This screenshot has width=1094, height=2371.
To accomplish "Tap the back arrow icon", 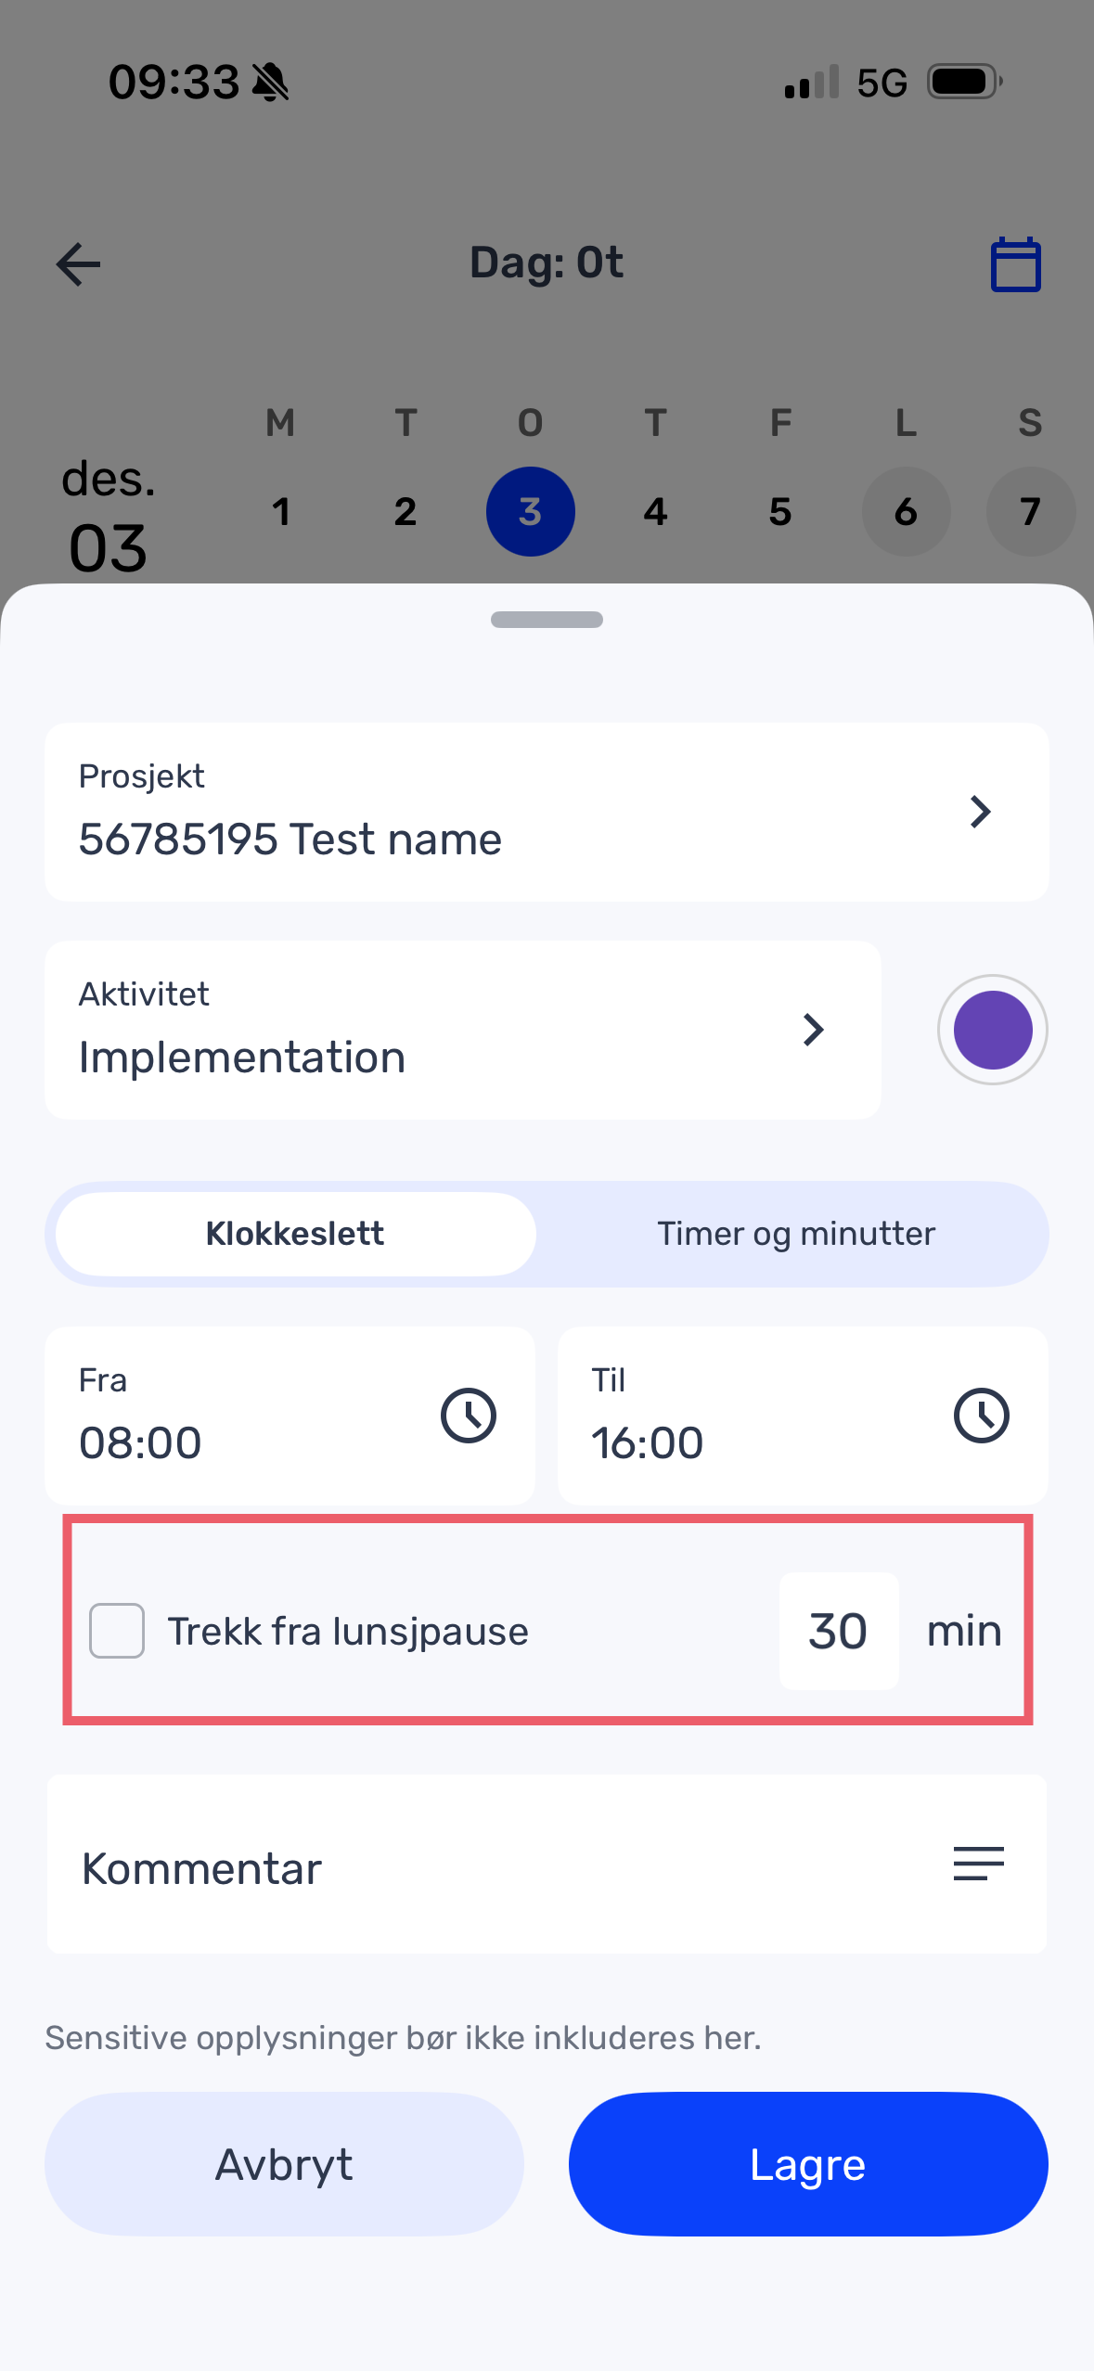I will pyautogui.click(x=78, y=264).
